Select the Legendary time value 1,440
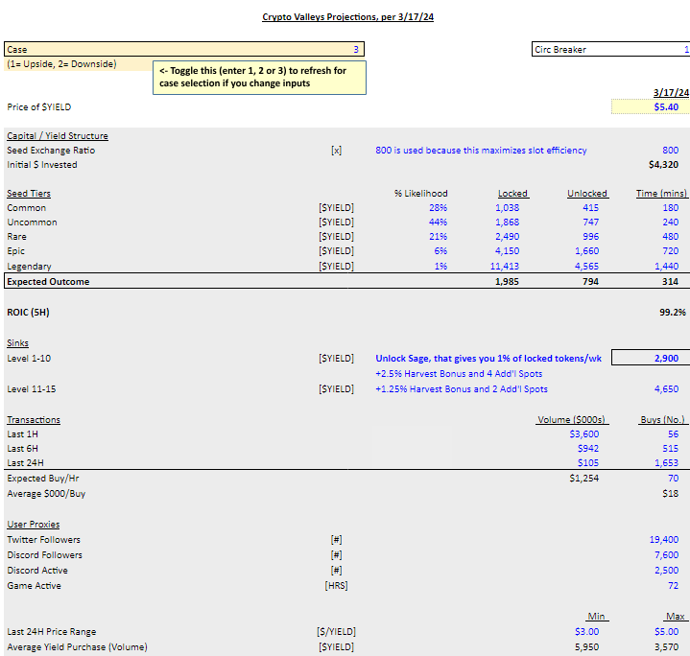This screenshot has height=656, width=690. (666, 266)
